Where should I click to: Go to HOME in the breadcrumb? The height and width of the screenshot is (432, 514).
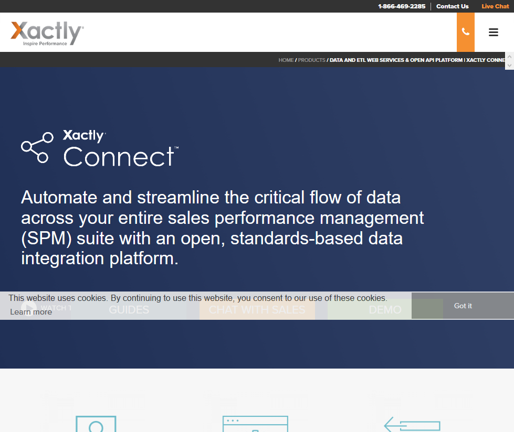(286, 60)
